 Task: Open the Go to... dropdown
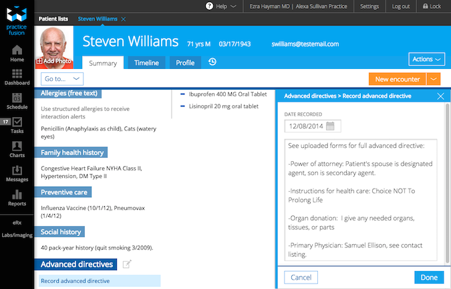(62, 79)
